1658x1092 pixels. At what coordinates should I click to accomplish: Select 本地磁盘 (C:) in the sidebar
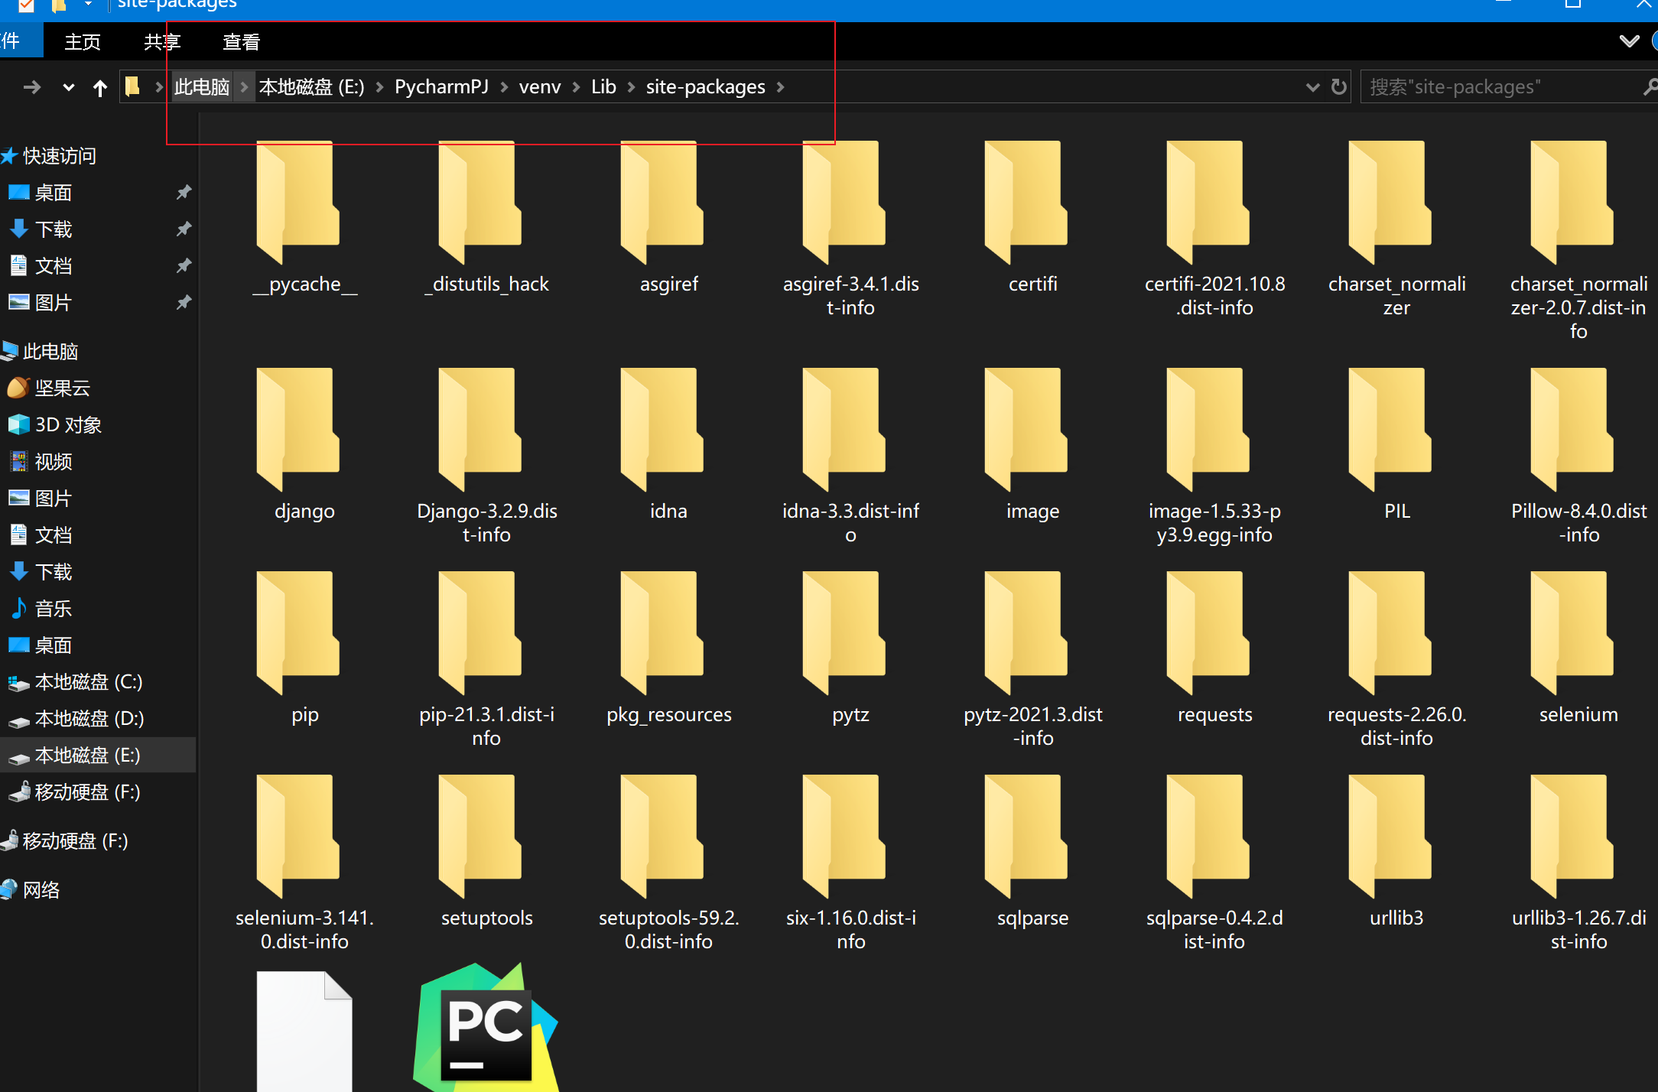pos(88,682)
